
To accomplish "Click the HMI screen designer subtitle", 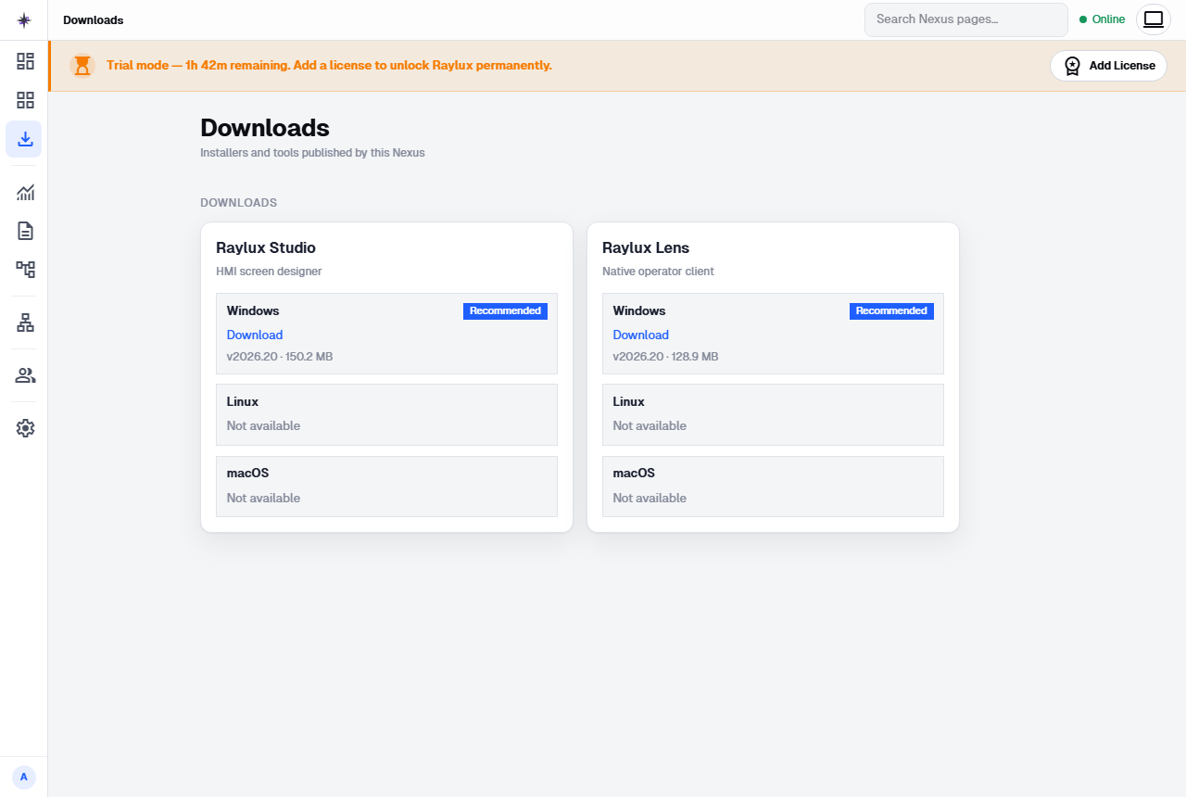I will tap(269, 272).
